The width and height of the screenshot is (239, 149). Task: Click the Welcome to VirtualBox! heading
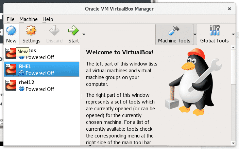click(x=120, y=52)
